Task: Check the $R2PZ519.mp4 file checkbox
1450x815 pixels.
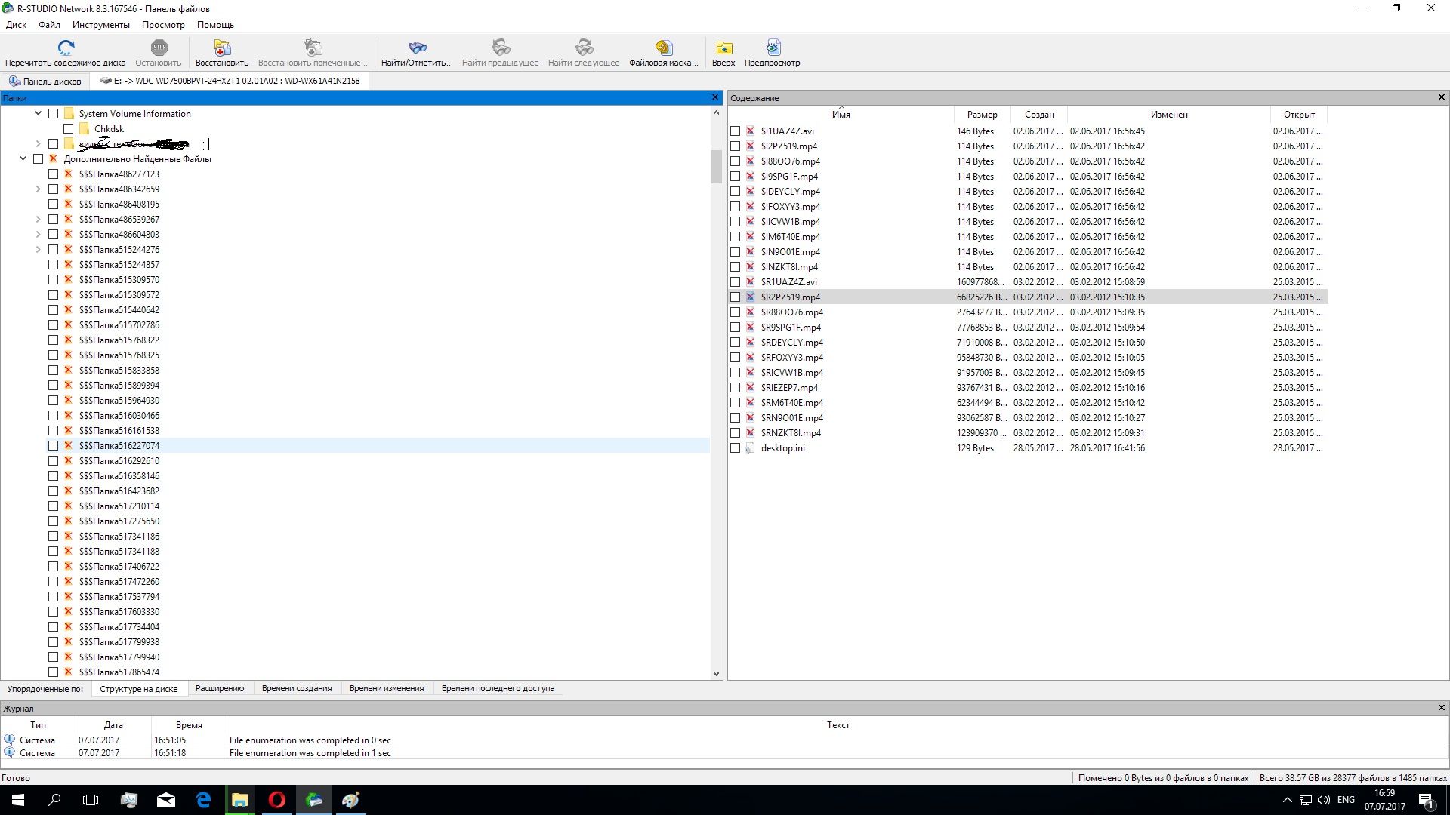Action: 735,297
